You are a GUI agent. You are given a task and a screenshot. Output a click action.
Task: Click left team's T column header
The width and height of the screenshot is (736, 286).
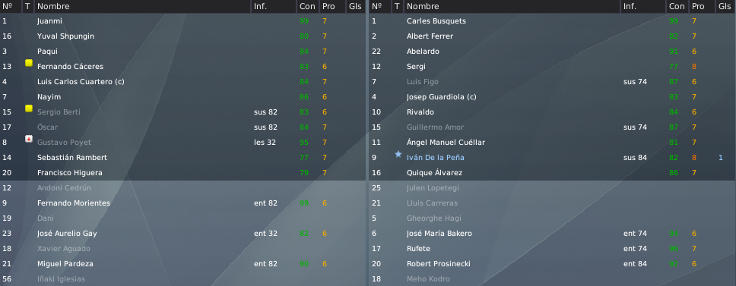(x=27, y=7)
